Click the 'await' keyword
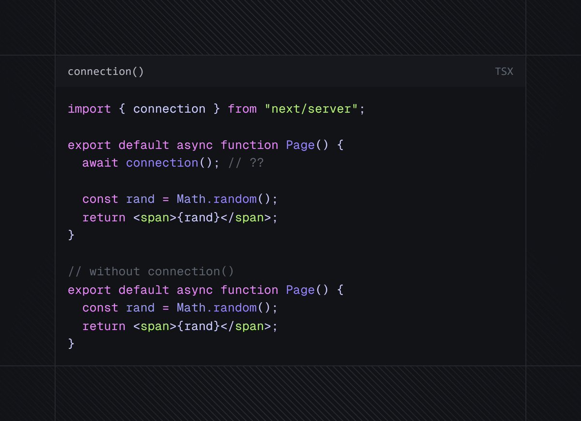 [x=100, y=163]
